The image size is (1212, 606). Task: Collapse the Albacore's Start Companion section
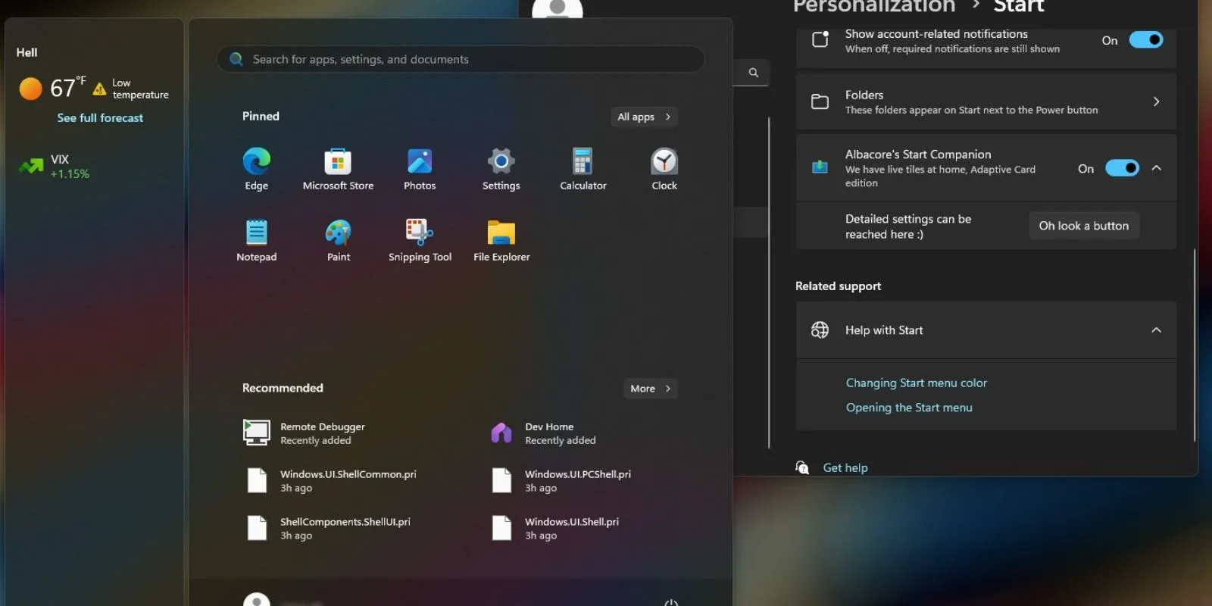[1156, 168]
